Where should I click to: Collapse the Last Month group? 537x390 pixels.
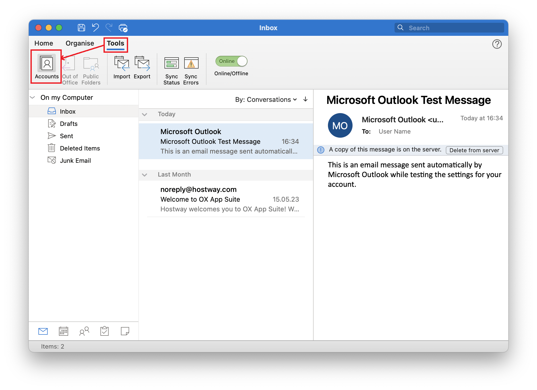point(145,175)
